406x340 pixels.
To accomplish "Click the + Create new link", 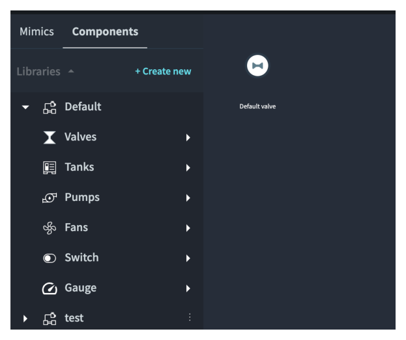I will [x=163, y=71].
